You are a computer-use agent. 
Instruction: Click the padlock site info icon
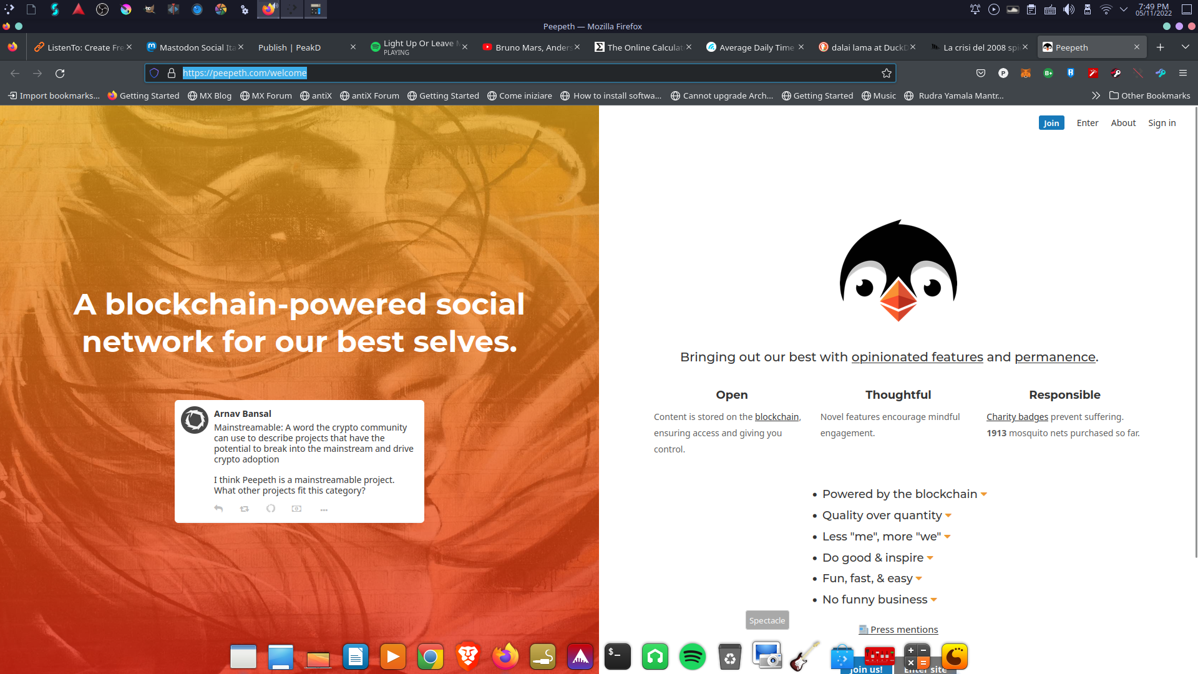[172, 73]
